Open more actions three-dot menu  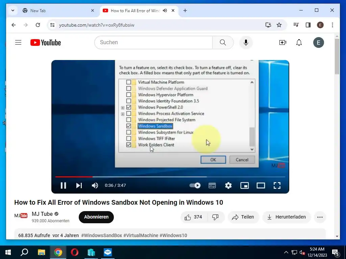(x=320, y=217)
